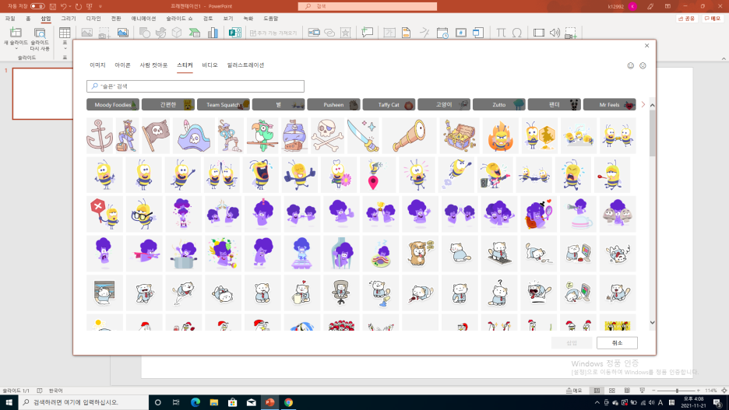The image size is (729, 410).
Task: Open Chrome from the Windows taskbar
Action: [x=288, y=402]
